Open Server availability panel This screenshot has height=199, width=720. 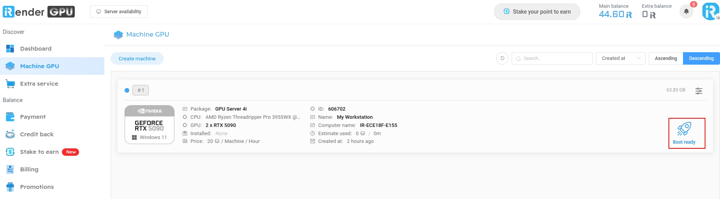[119, 12]
